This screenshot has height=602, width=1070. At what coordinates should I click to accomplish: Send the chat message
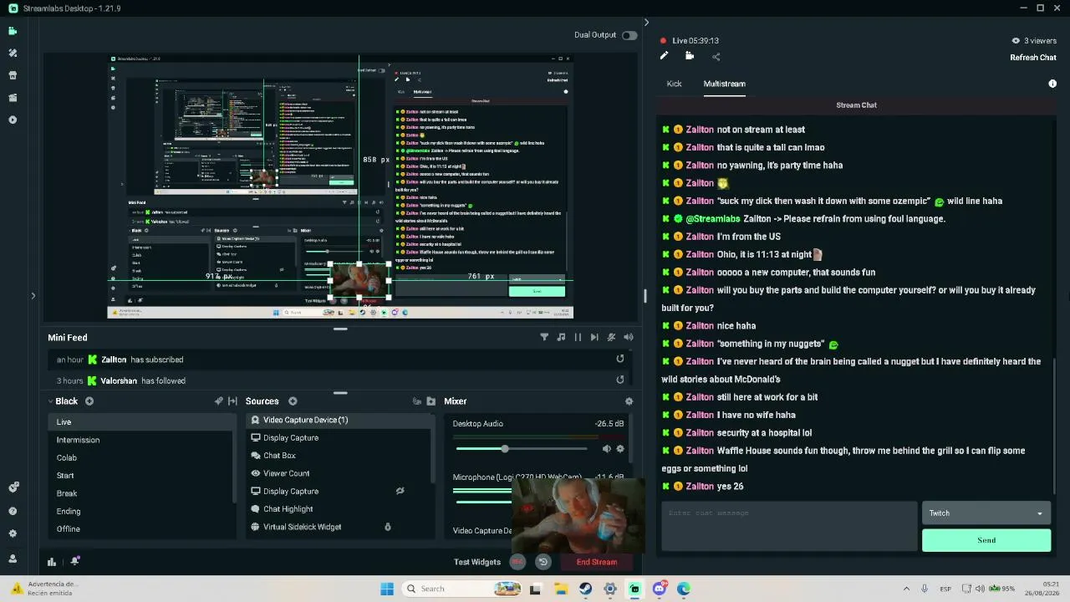pyautogui.click(x=986, y=540)
